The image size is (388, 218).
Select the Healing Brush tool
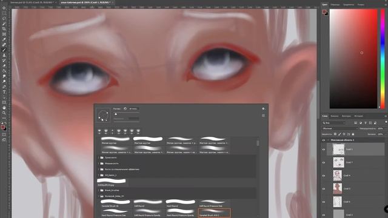pyautogui.click(x=4, y=45)
